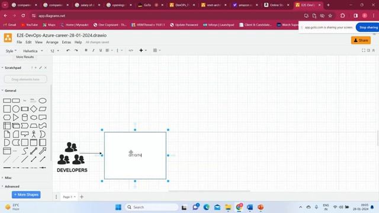Toggle underline text formatting
This screenshot has height=213, width=379.
point(101,50)
